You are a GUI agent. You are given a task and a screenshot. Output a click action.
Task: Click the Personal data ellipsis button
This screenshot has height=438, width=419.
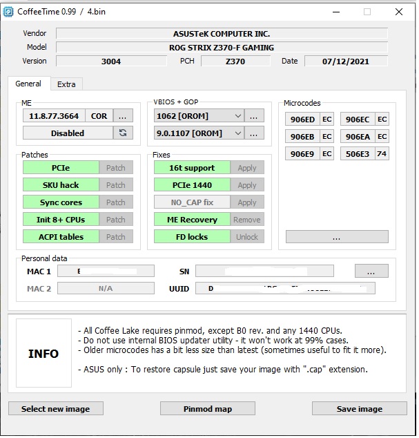coord(371,271)
